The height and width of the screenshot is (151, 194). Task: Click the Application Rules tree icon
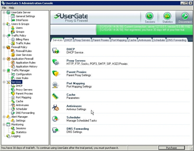[13, 62]
